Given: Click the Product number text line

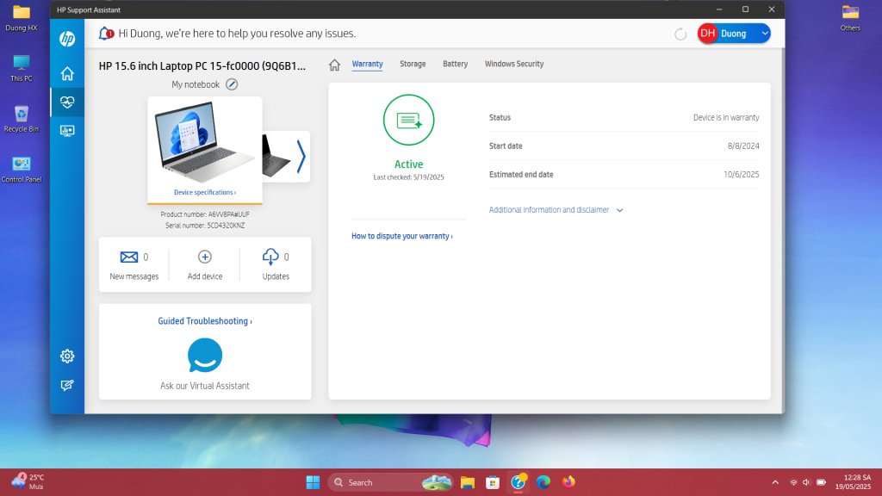Looking at the screenshot, I should [x=205, y=214].
